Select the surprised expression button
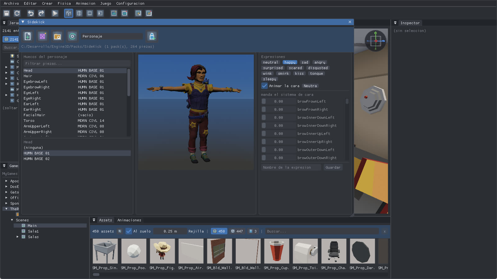The width and height of the screenshot is (497, 279). click(x=273, y=68)
